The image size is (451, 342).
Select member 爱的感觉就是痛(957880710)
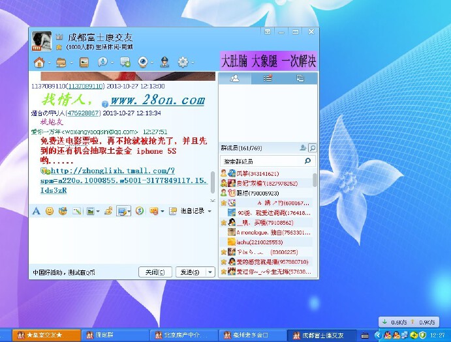point(266,262)
